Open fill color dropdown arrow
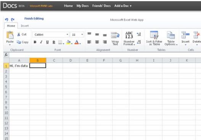 pos(72,43)
